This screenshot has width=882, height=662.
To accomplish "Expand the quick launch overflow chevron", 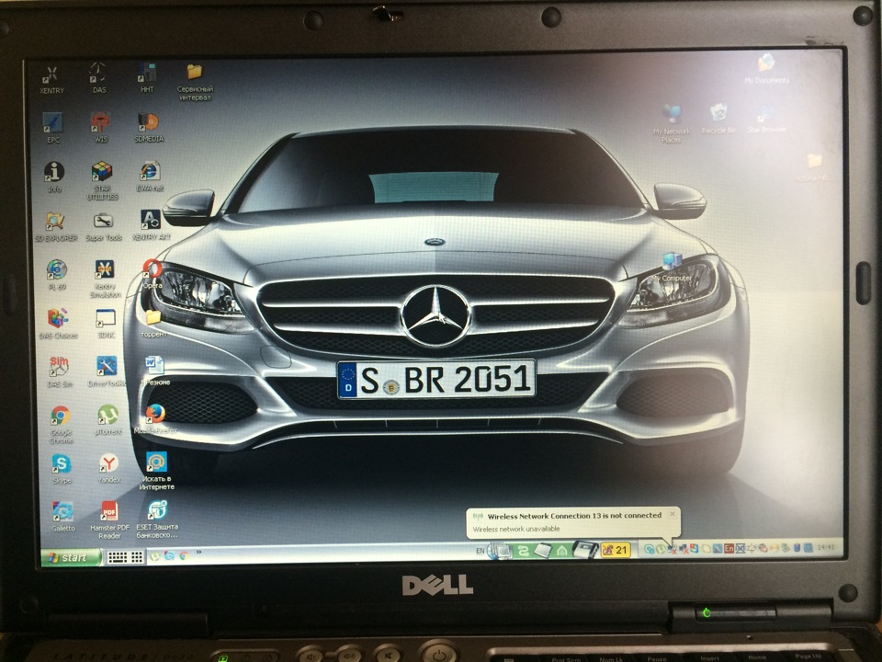I will coord(198,553).
